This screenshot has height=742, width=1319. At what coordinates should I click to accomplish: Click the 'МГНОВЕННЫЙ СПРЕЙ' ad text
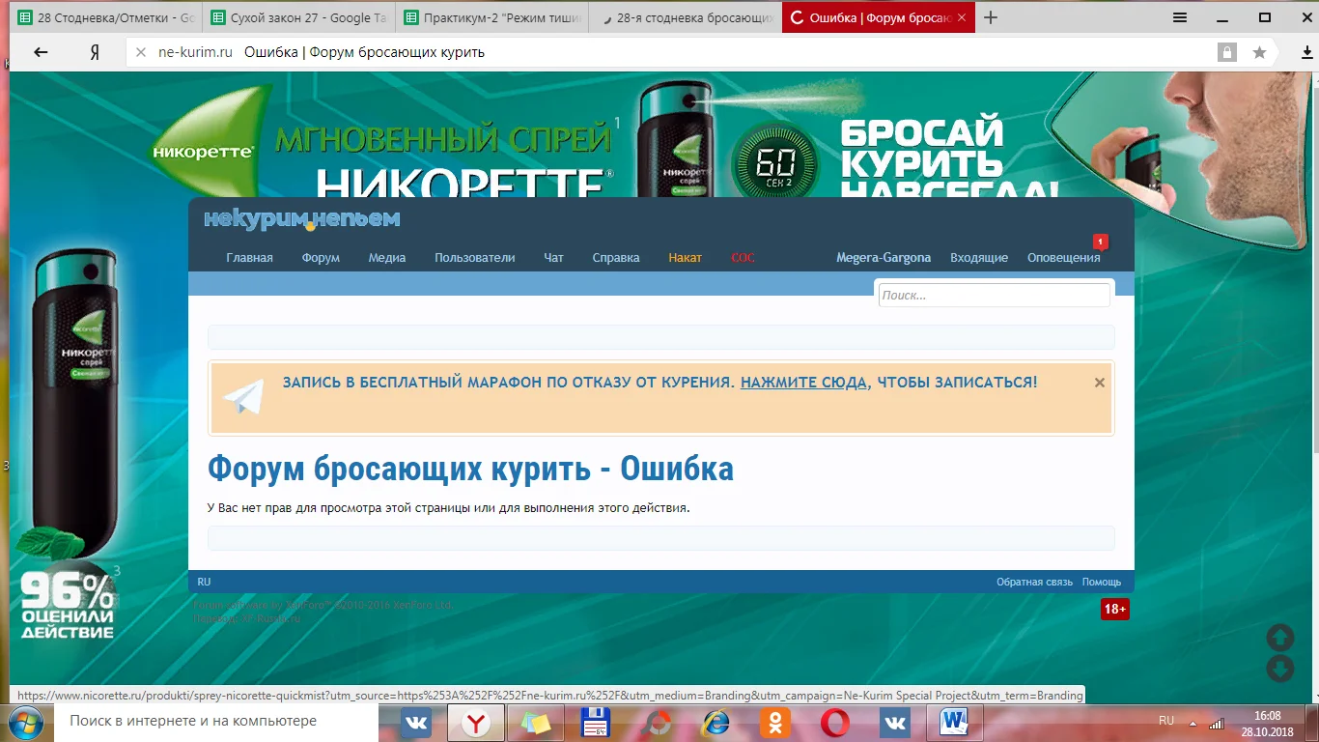(444, 138)
